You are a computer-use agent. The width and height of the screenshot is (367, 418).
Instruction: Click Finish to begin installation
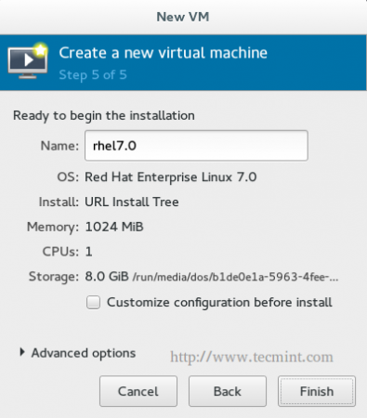click(x=317, y=391)
